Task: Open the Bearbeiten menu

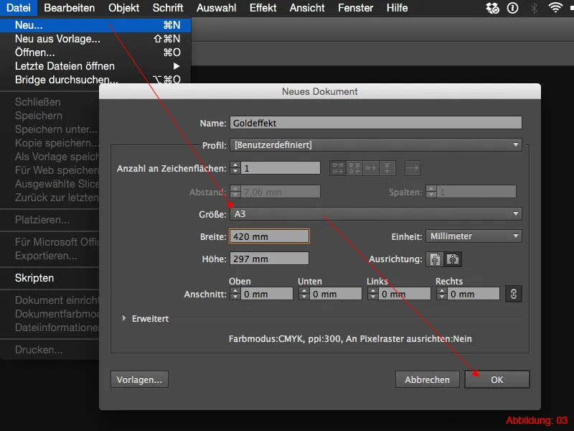Action: (69, 8)
